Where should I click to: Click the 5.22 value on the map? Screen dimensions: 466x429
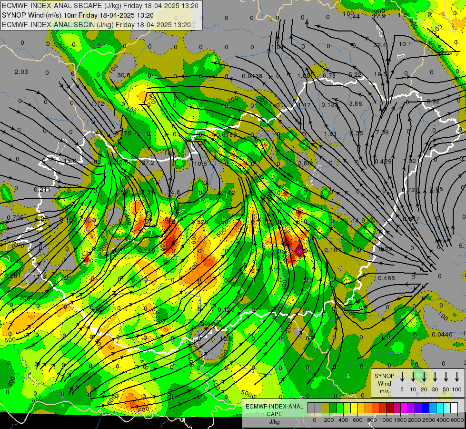[355, 74]
